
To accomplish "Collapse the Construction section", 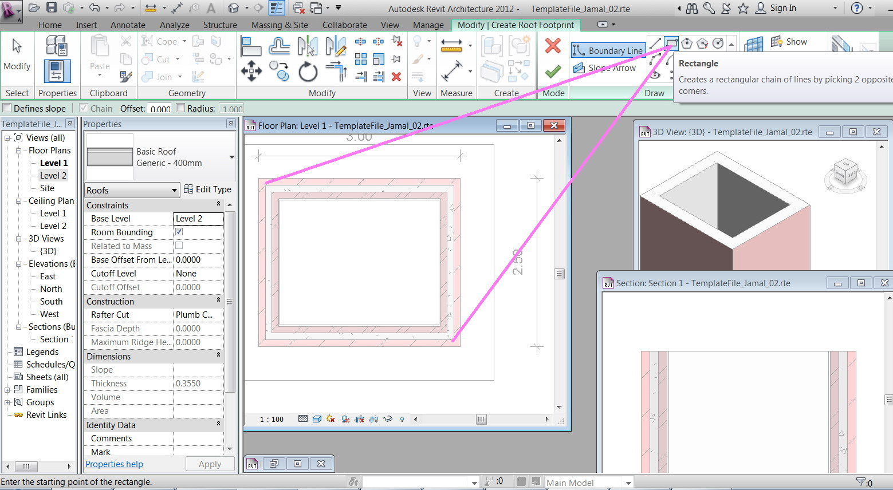I will coord(218,301).
